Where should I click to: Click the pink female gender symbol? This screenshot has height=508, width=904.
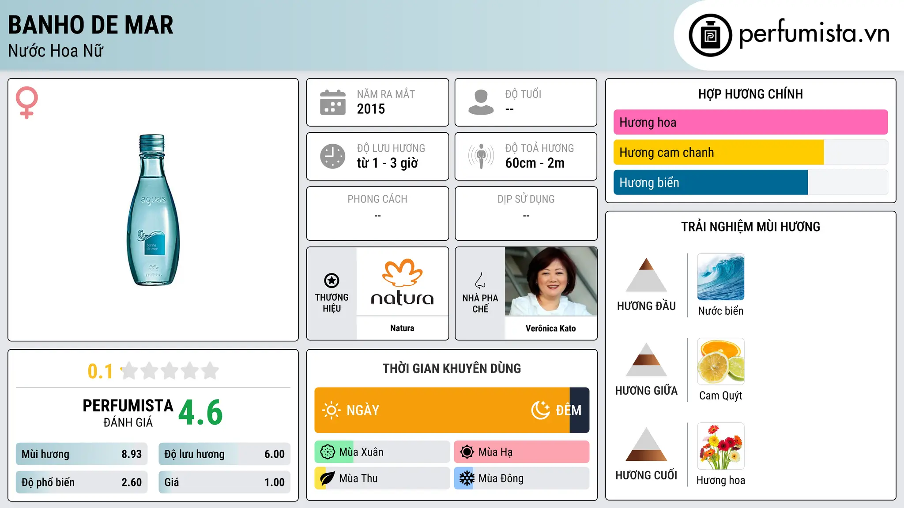pos(26,102)
